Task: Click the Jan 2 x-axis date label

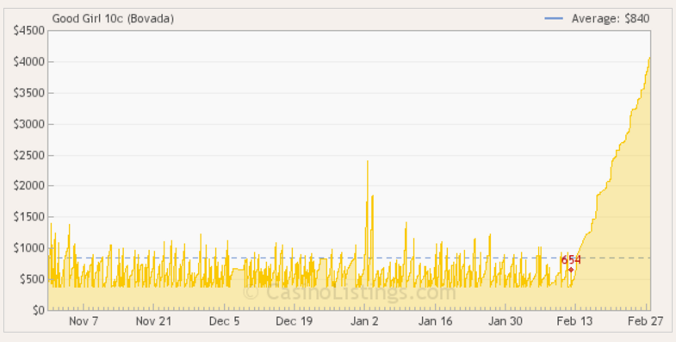Action: click(x=365, y=321)
